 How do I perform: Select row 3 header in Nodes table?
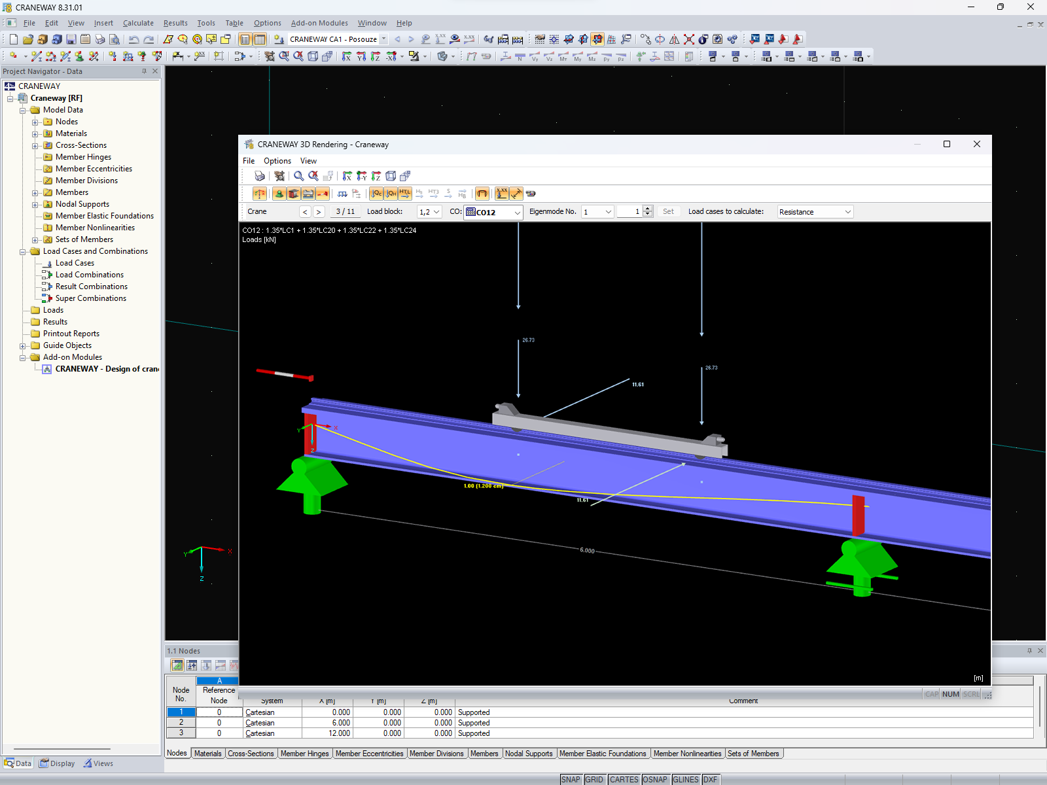(181, 733)
